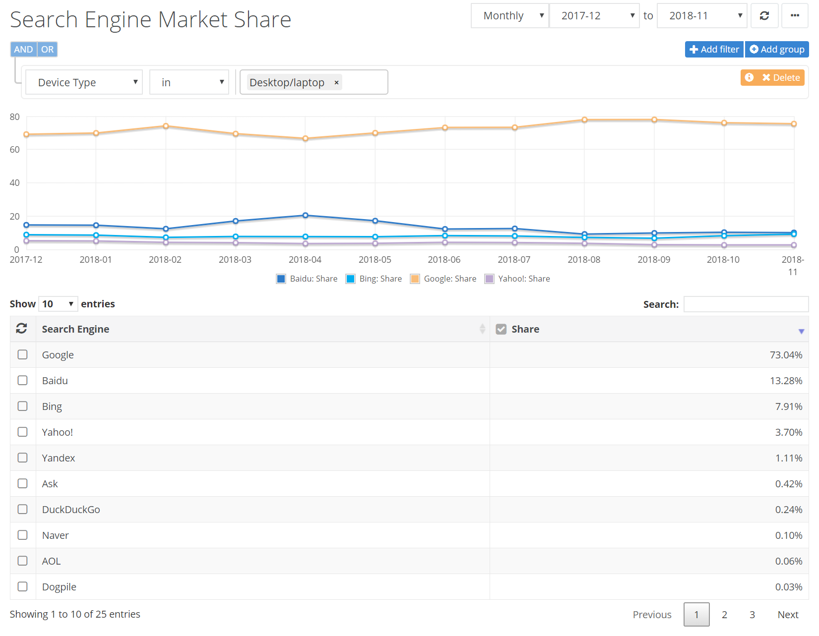Switch filter logic to OR

click(x=48, y=50)
